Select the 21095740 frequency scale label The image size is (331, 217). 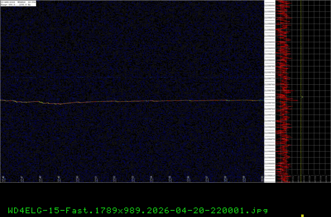click(269, 96)
